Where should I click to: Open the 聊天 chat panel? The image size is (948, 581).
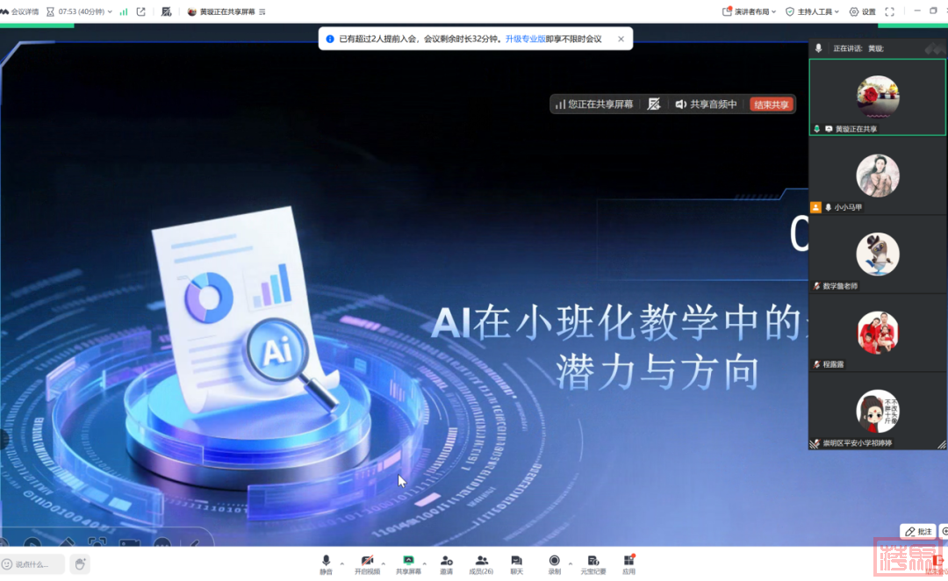(x=516, y=563)
